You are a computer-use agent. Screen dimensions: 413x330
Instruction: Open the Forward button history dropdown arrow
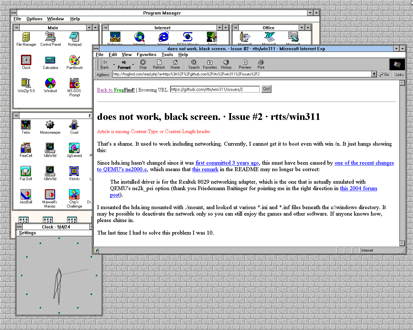pos(133,64)
